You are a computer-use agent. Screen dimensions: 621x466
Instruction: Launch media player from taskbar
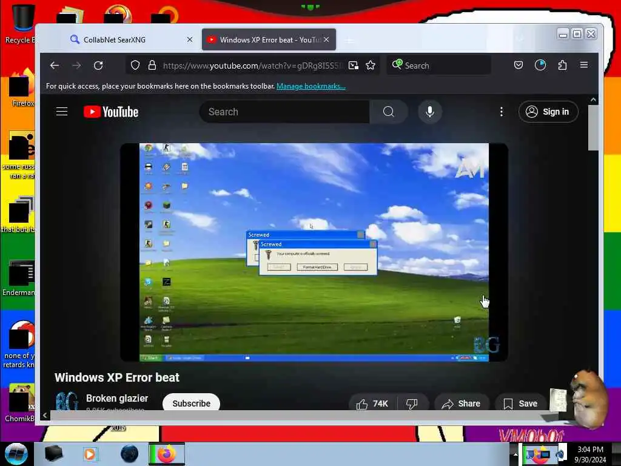click(91, 454)
